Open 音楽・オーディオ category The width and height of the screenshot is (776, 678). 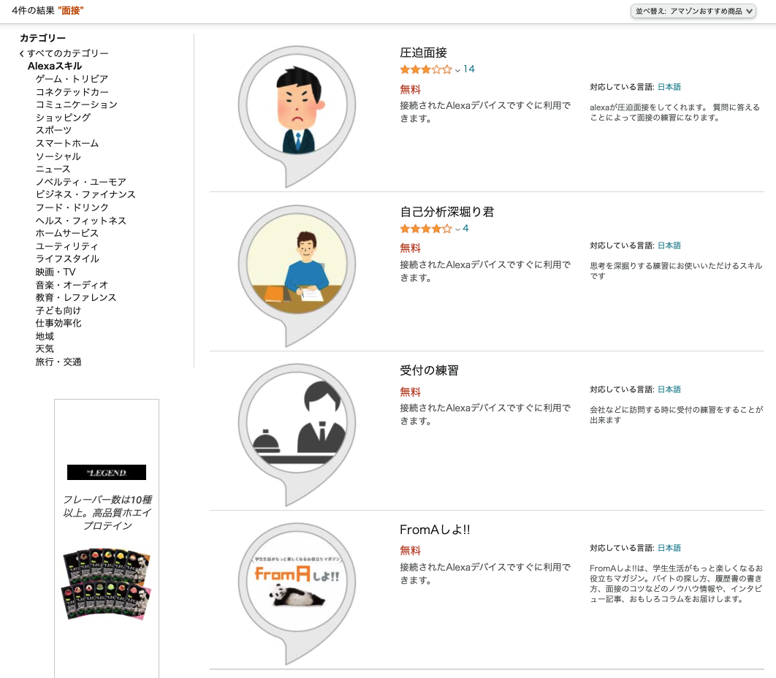[x=72, y=284]
